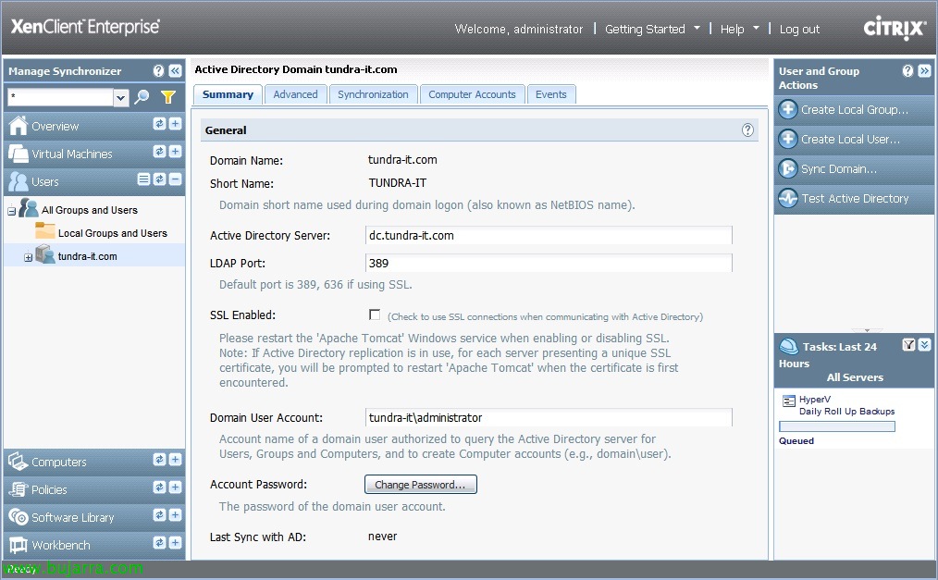
Task: Click the search text field
Action: point(60,97)
